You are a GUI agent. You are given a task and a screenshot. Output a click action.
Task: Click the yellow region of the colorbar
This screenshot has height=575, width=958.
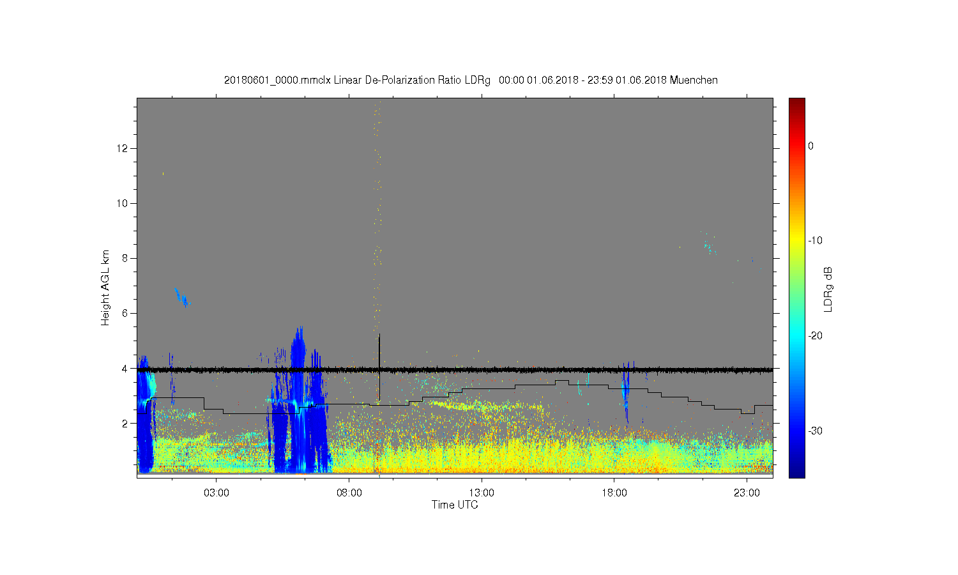click(x=797, y=241)
